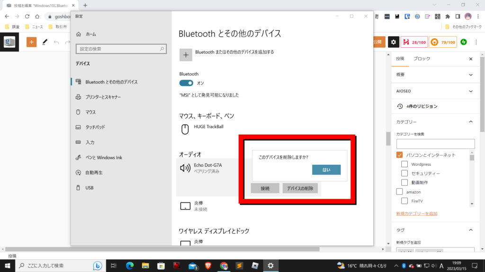Click the orange block inserter plus button
The image size is (485, 272).
(32, 42)
